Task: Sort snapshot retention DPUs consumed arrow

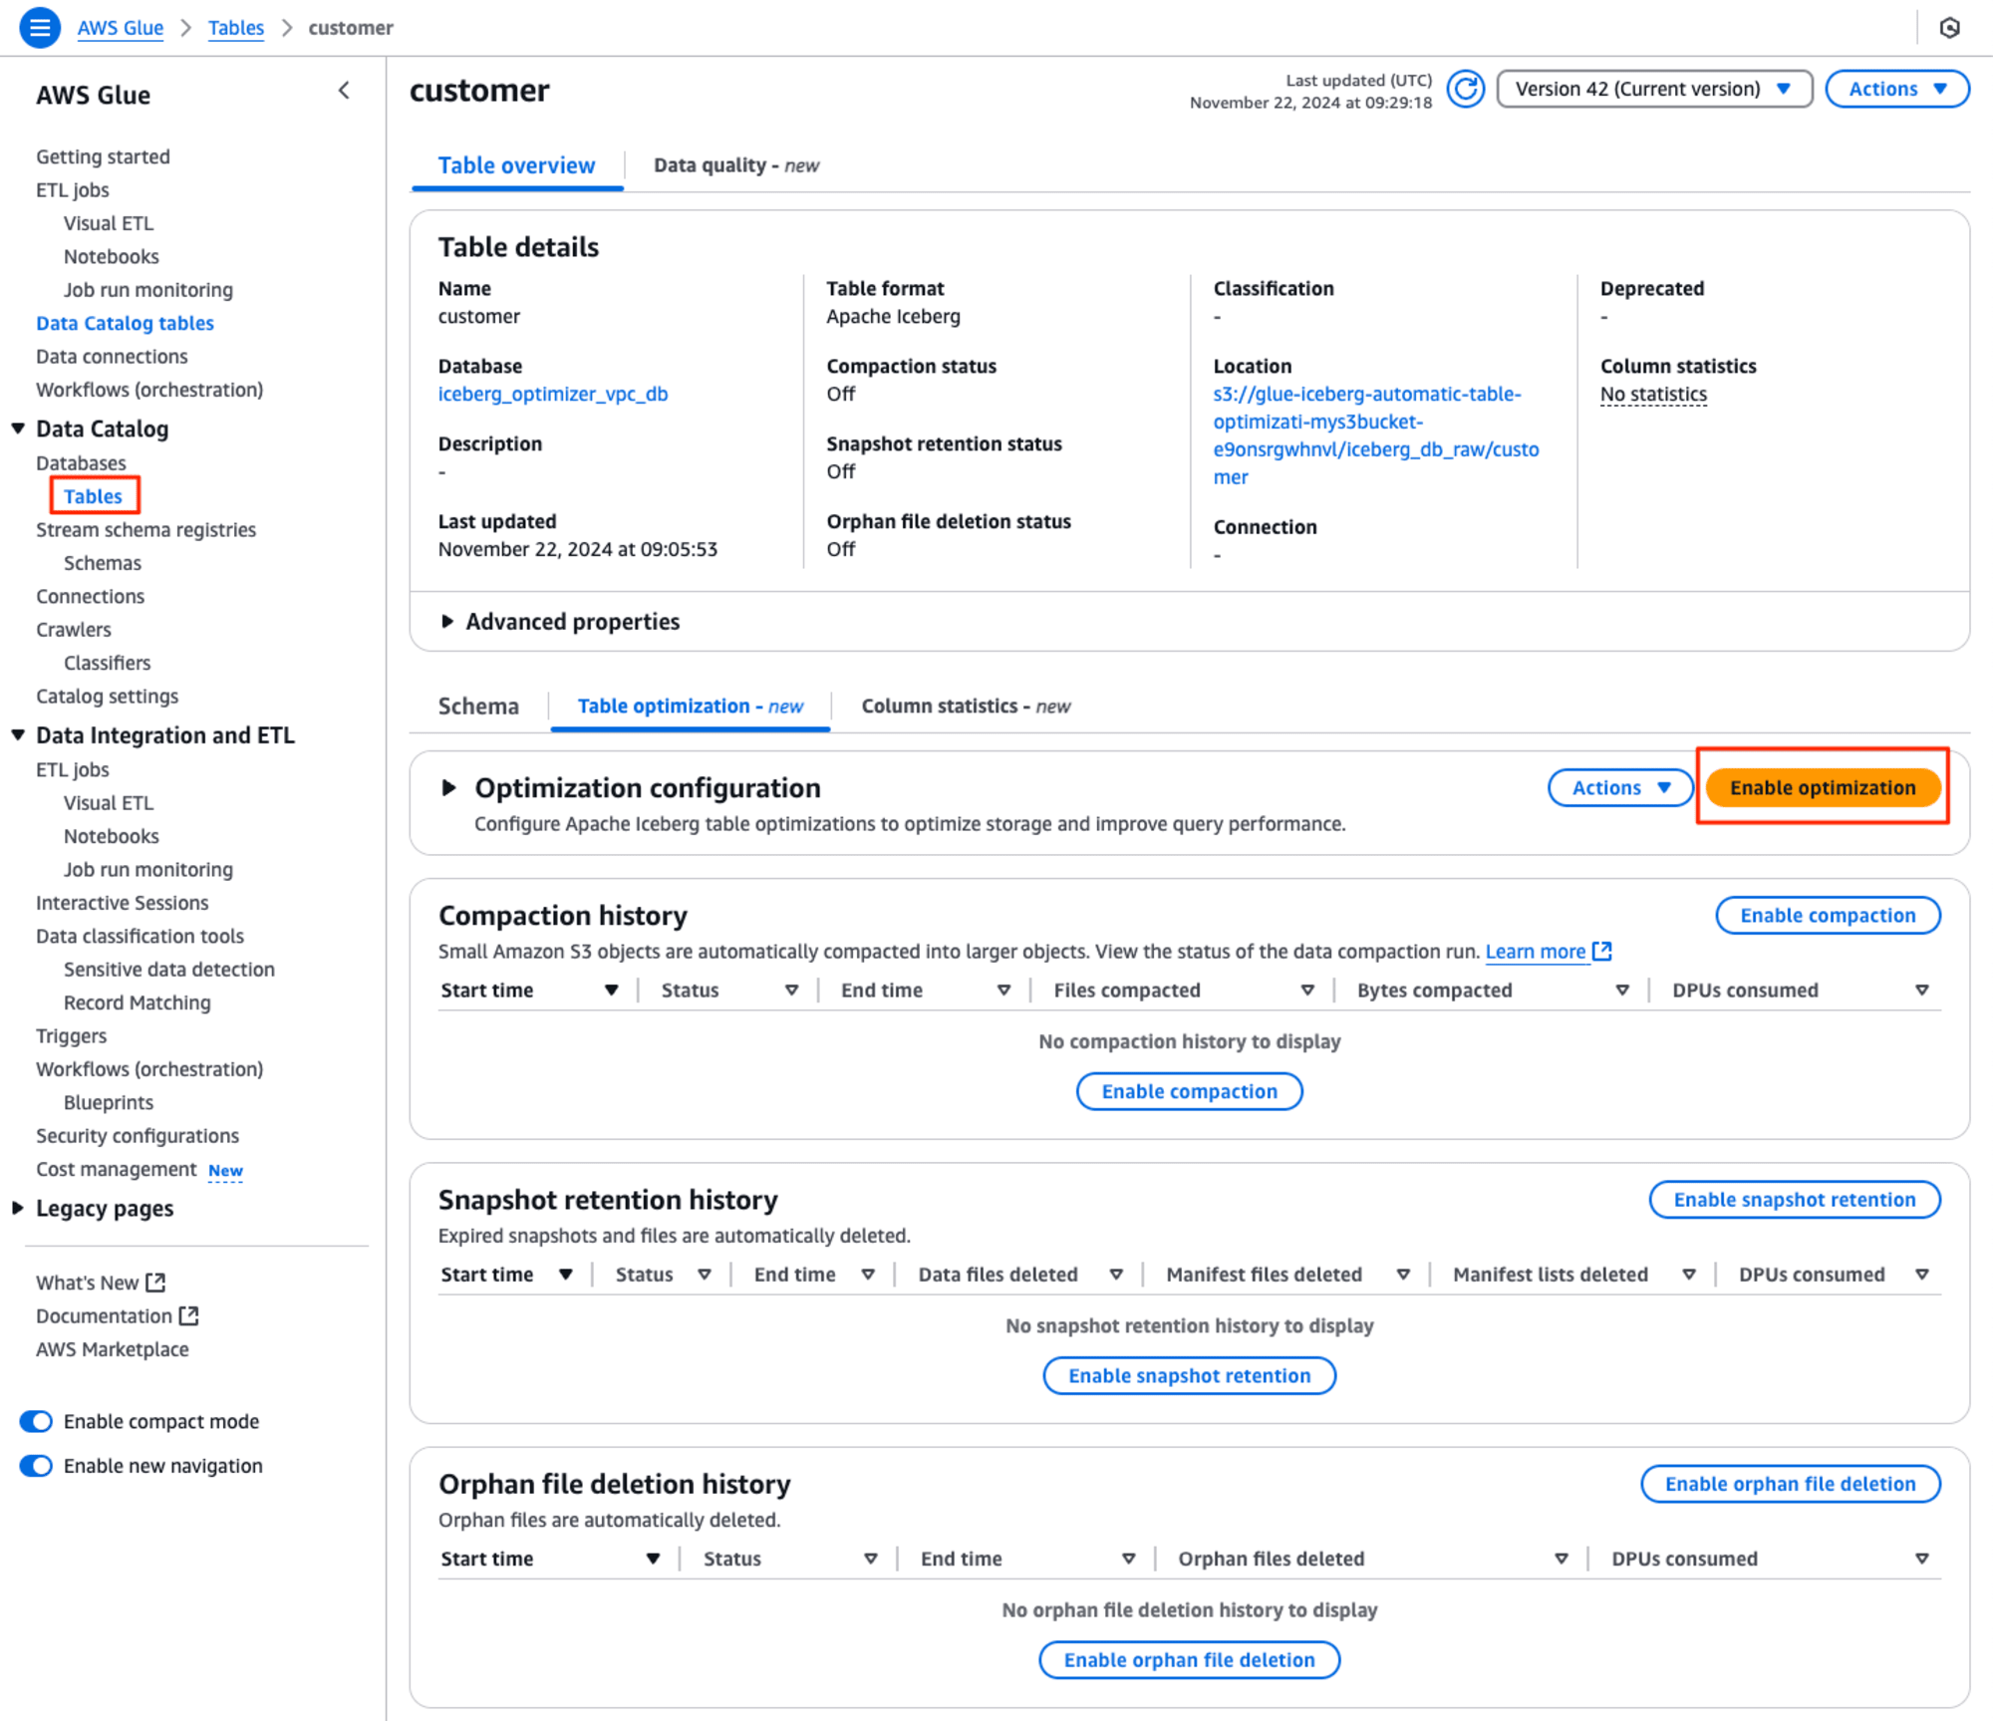Action: pyautogui.click(x=1922, y=1274)
